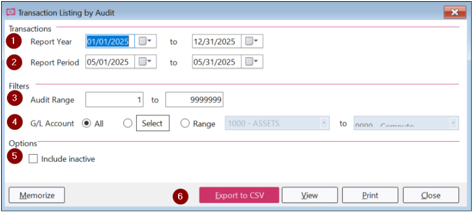The height and width of the screenshot is (212, 473).
Task: Choose the radio button beside the Select button
Action: coord(128,124)
